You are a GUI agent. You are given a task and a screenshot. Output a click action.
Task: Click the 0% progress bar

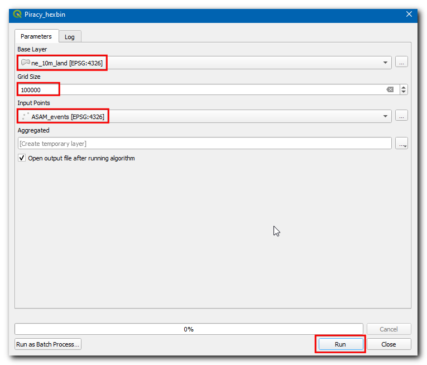coord(189,329)
